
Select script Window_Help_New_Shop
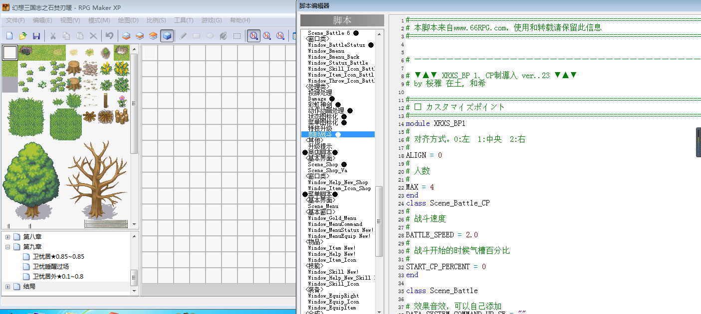click(x=338, y=182)
